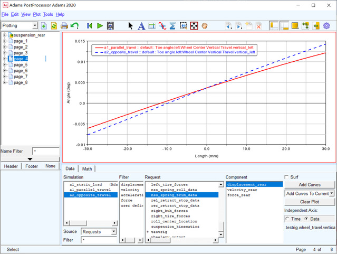The width and height of the screenshot is (337, 254).
Task: Click the Print icon in the toolbar
Action: [x=64, y=25]
